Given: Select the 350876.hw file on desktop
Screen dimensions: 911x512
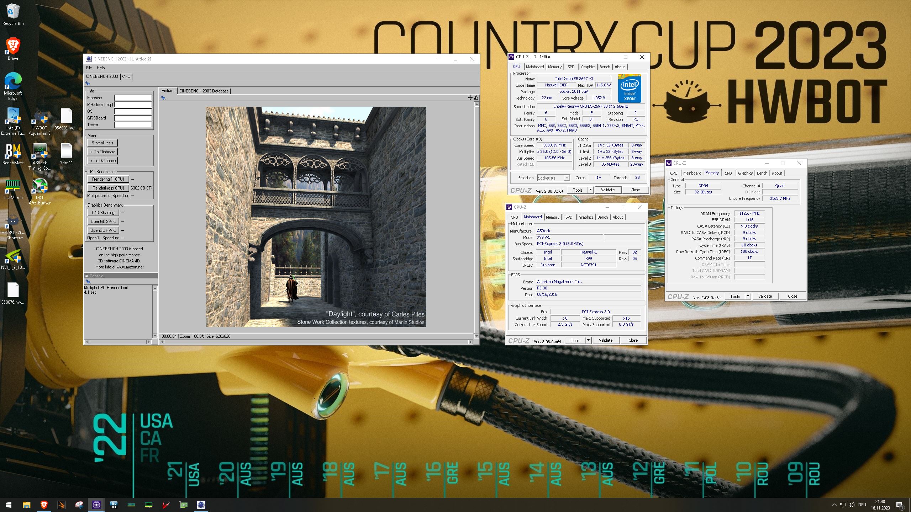Looking at the screenshot, I should pyautogui.click(x=13, y=293).
